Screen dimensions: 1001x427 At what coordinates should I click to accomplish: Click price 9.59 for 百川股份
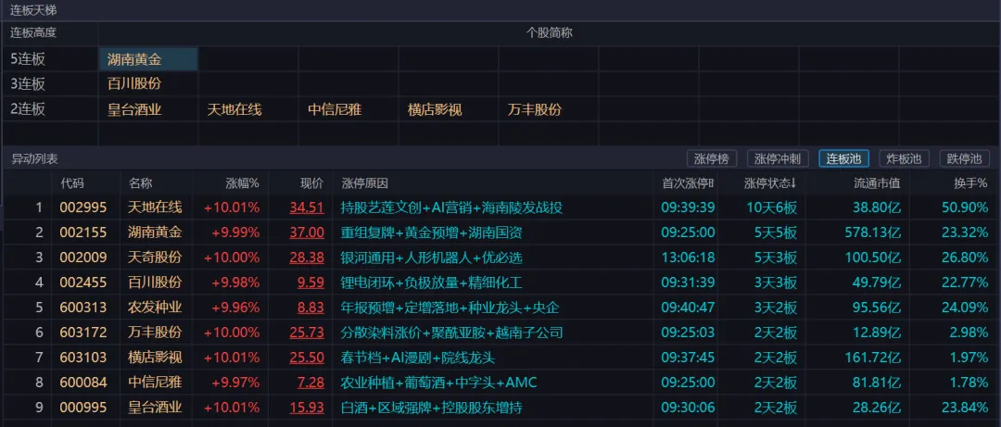pos(310,283)
